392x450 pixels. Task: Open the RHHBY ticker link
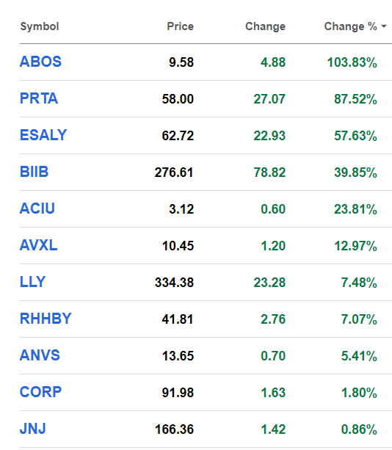click(x=46, y=319)
